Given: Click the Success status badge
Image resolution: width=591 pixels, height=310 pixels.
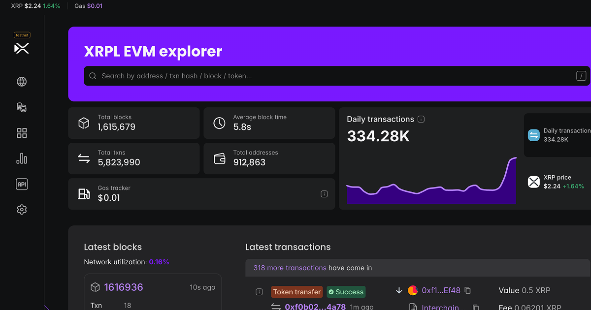Looking at the screenshot, I should [346, 292].
